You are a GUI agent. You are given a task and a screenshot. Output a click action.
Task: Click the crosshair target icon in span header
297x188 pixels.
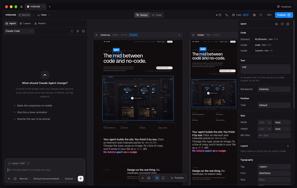[x=282, y=24]
